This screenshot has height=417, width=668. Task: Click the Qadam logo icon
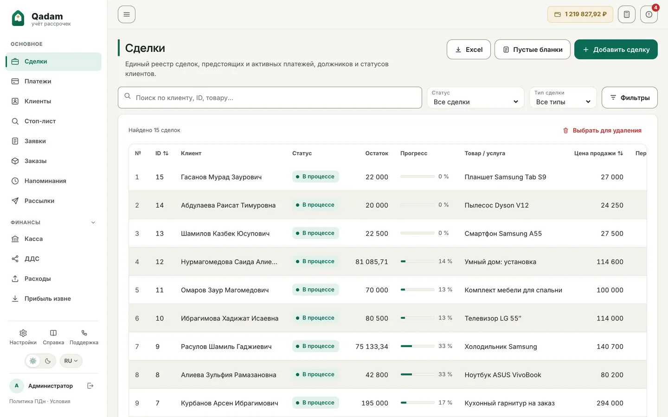[x=18, y=18]
